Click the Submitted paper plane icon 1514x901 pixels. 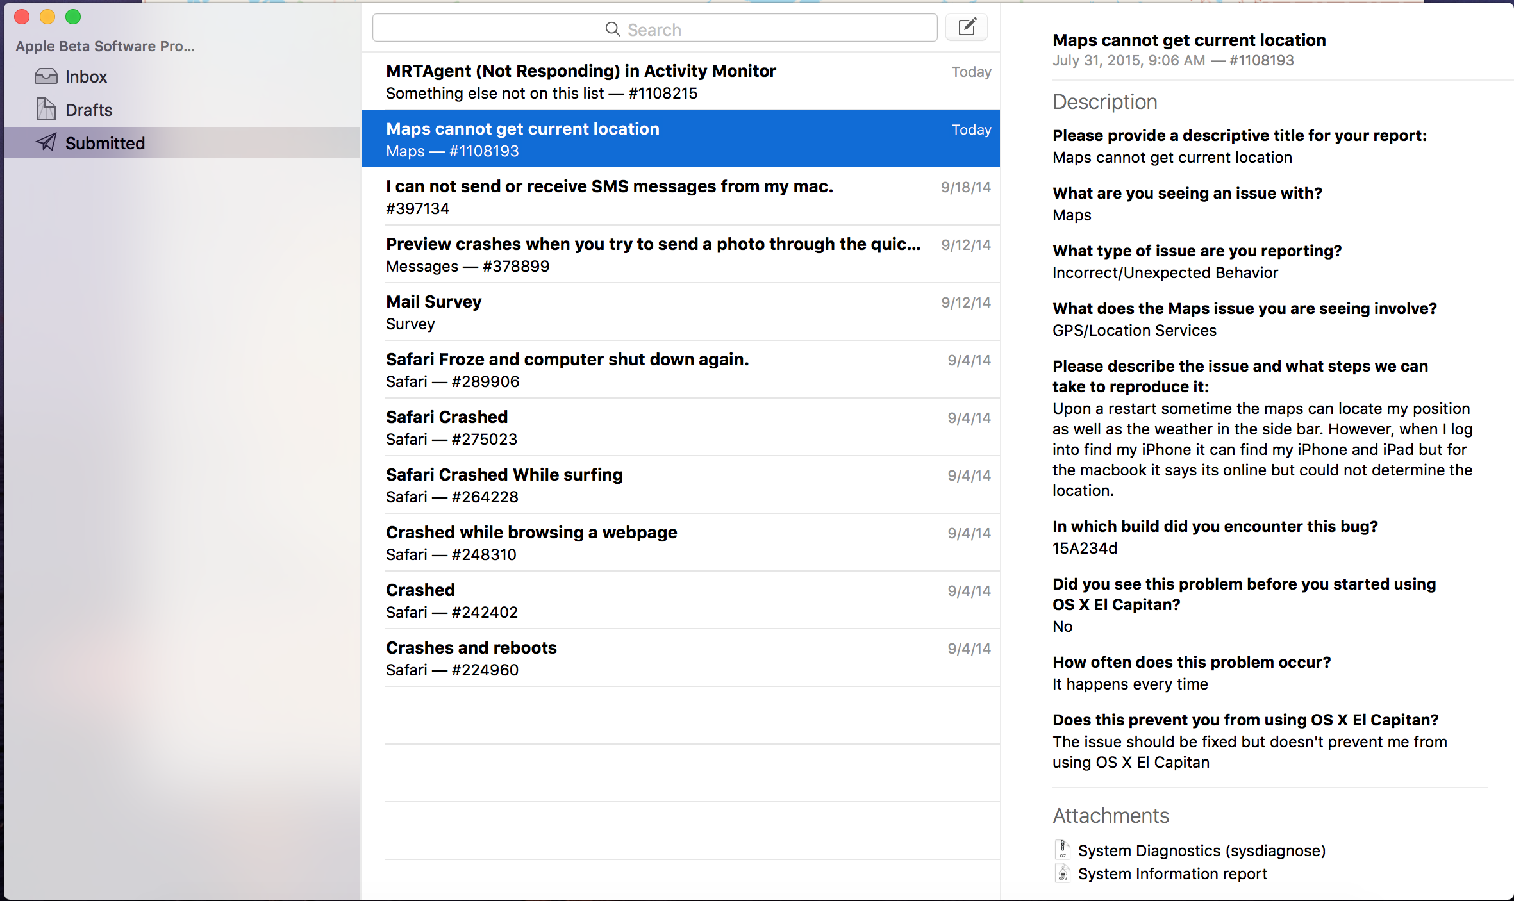click(46, 142)
